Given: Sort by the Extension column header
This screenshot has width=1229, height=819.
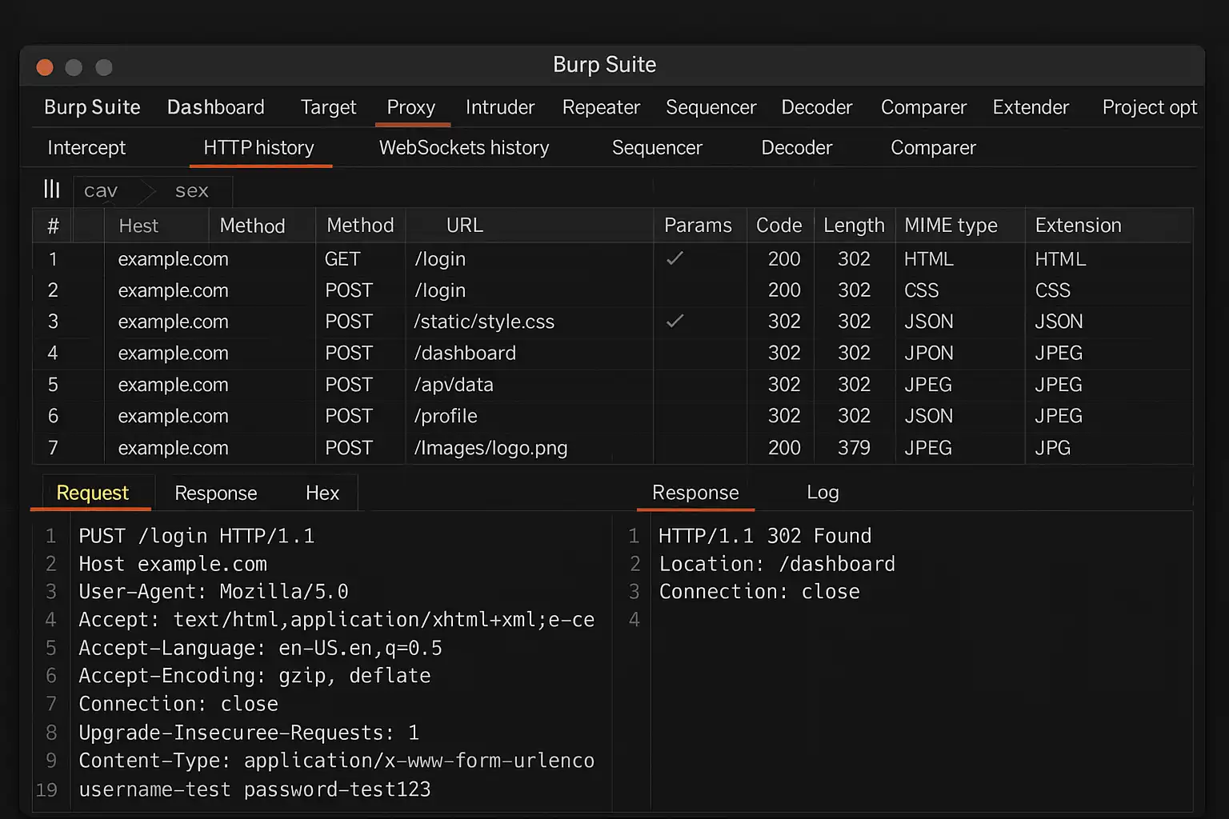Looking at the screenshot, I should point(1078,226).
